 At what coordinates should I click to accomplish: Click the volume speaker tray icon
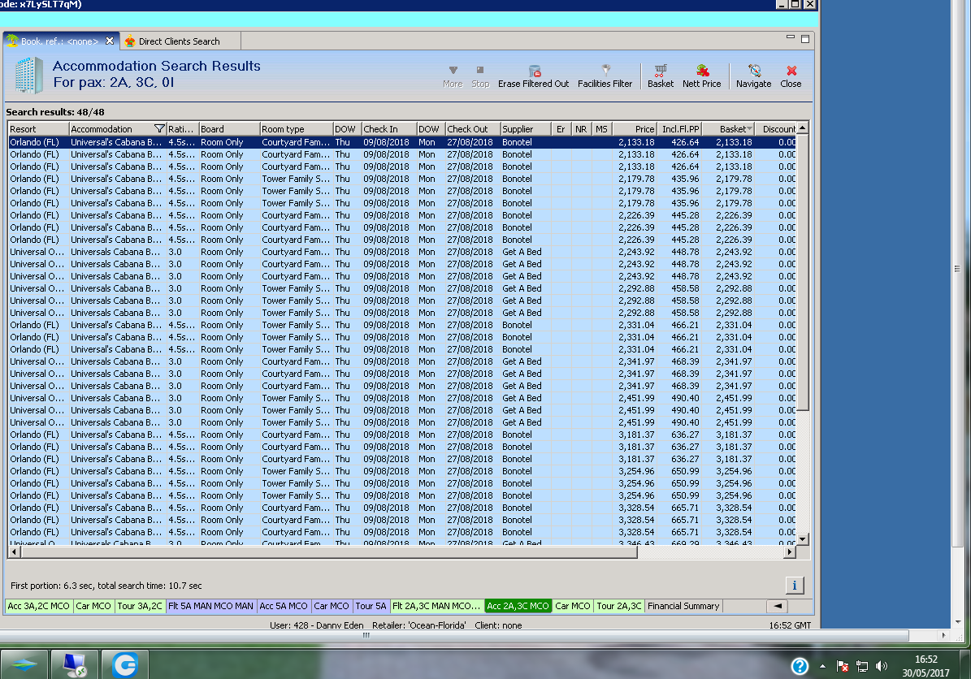881,666
